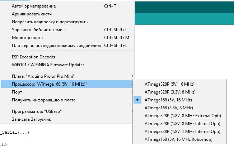
Task: Select Архивировать скетч menu item
Action: (67, 14)
